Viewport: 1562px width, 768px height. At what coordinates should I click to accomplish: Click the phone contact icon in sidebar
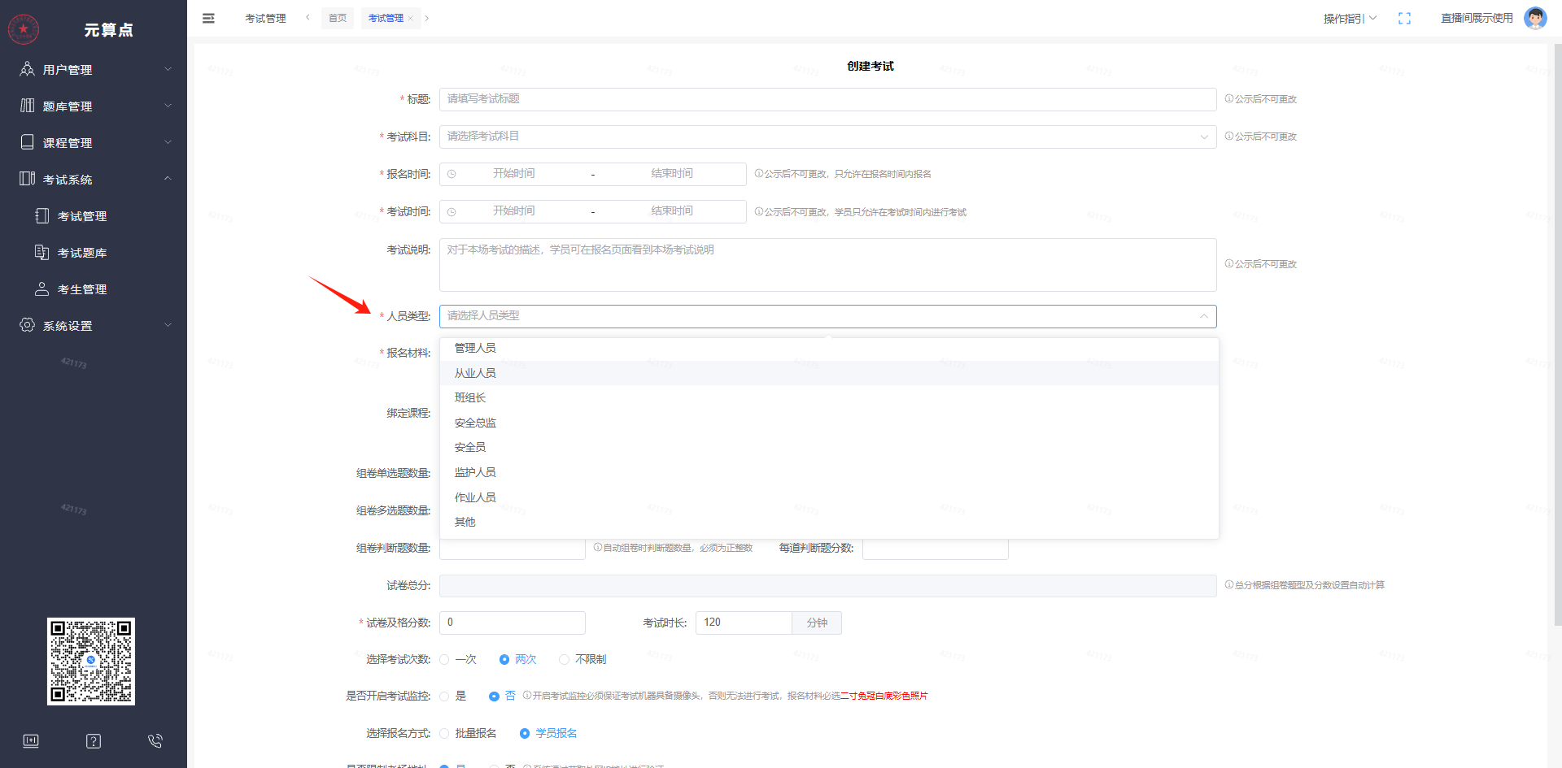pos(155,740)
